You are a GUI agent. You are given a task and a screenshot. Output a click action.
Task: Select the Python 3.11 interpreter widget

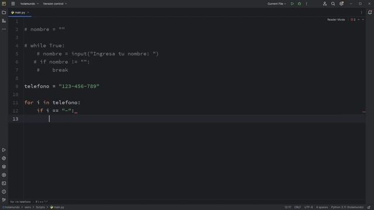point(347,208)
